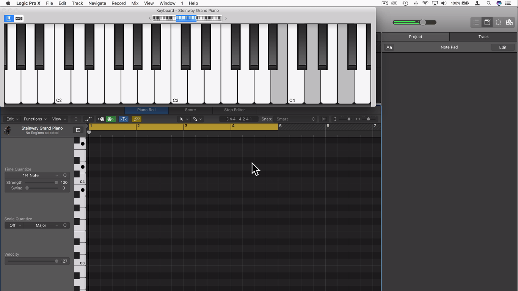Click the volume speaker menu bar icon

pos(444,3)
